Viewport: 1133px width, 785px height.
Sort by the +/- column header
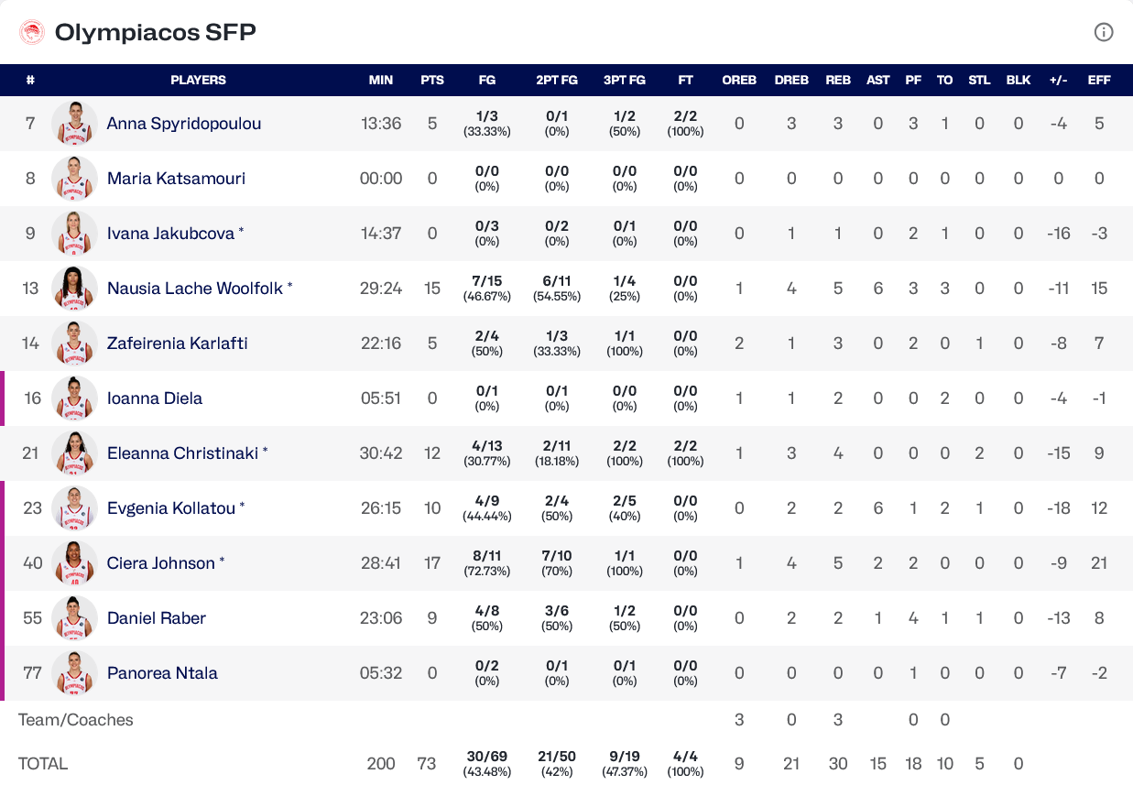click(x=1059, y=81)
